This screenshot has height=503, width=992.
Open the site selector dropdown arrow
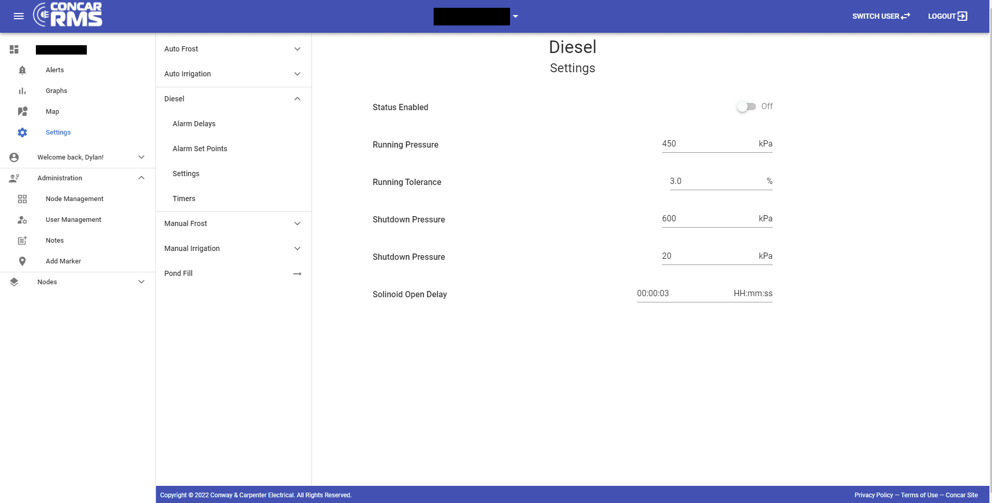pos(516,17)
